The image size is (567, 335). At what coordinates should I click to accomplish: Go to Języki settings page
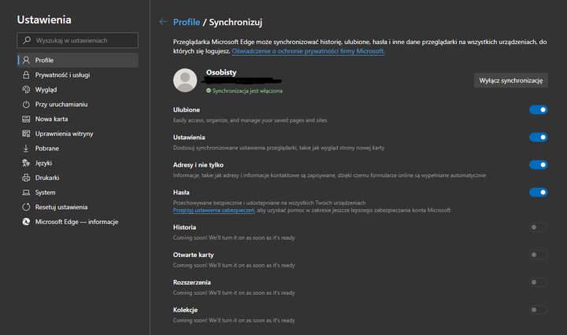click(43, 163)
